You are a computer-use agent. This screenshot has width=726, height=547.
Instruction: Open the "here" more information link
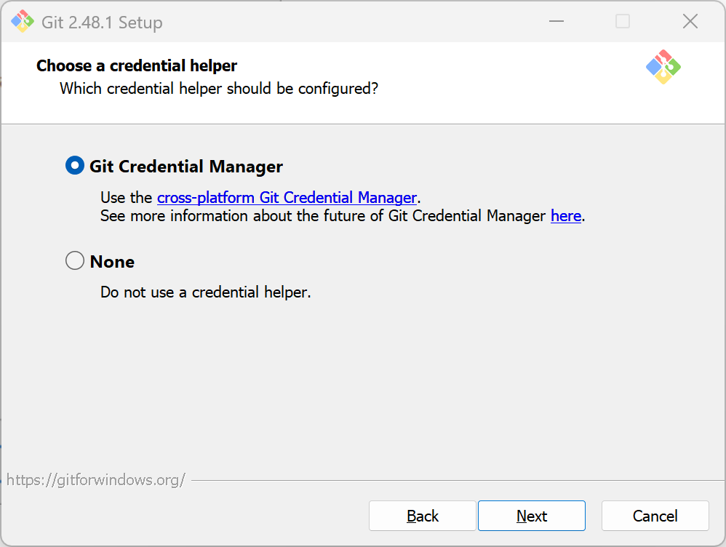click(x=565, y=216)
